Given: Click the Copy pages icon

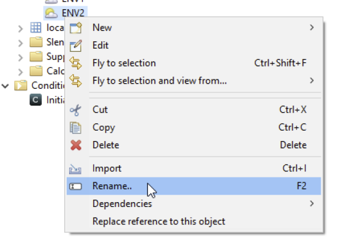Looking at the screenshot, I should point(75,128).
